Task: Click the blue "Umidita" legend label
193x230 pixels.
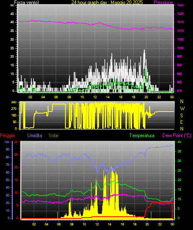Action: tap(35, 136)
